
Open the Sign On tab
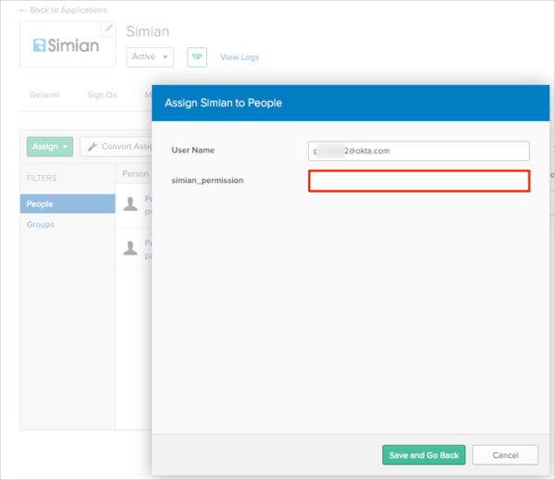pos(102,94)
